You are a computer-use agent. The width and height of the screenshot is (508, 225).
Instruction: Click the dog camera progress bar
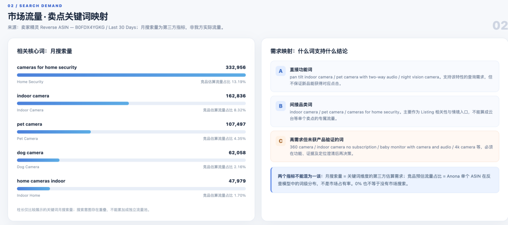(131, 160)
